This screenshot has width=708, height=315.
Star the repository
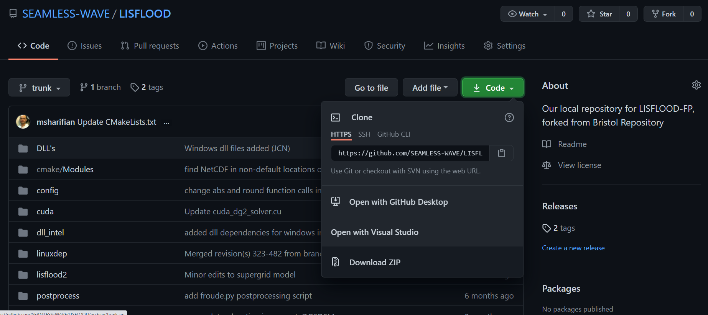click(599, 14)
